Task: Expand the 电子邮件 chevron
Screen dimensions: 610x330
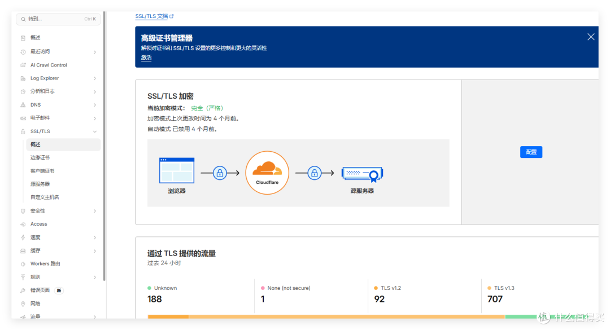Action: (94, 118)
